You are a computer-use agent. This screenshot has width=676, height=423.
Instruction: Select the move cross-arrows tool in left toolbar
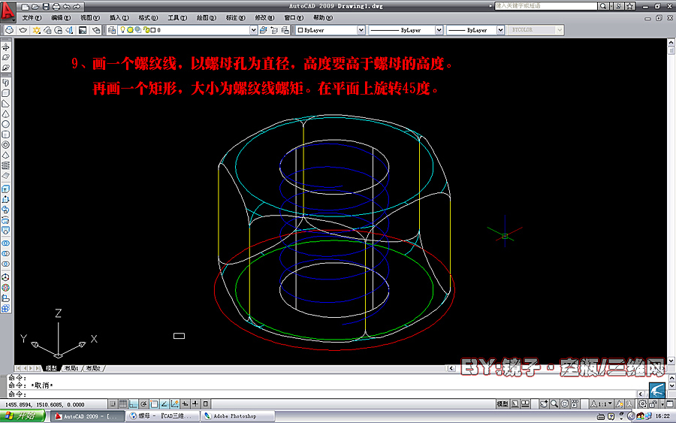pyautogui.click(x=5, y=47)
